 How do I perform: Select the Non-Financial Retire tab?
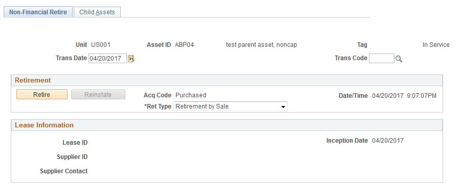coord(38,12)
